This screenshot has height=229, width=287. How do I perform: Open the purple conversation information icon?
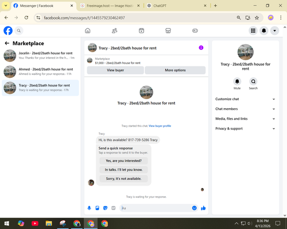tap(201, 48)
